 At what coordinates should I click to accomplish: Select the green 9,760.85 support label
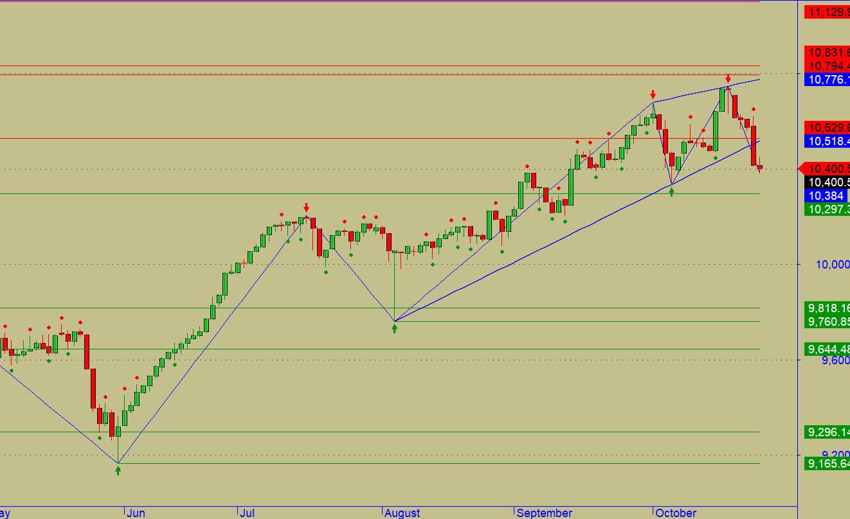coord(828,321)
